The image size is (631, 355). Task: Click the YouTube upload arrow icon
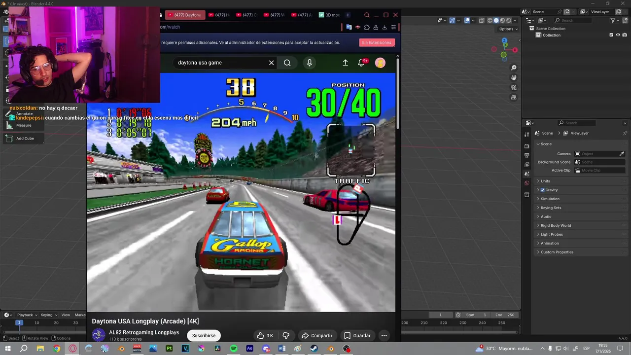click(345, 63)
